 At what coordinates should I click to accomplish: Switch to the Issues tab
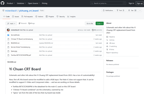(x=15, y=17)
